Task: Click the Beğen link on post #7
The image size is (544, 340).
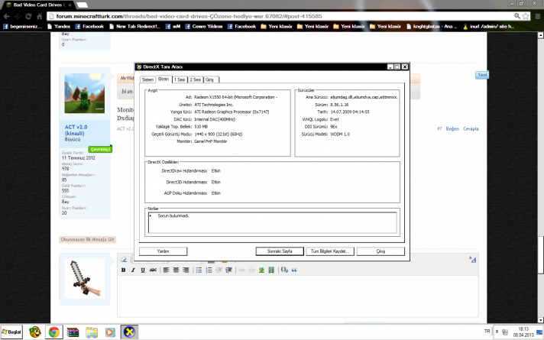Action: click(x=452, y=128)
